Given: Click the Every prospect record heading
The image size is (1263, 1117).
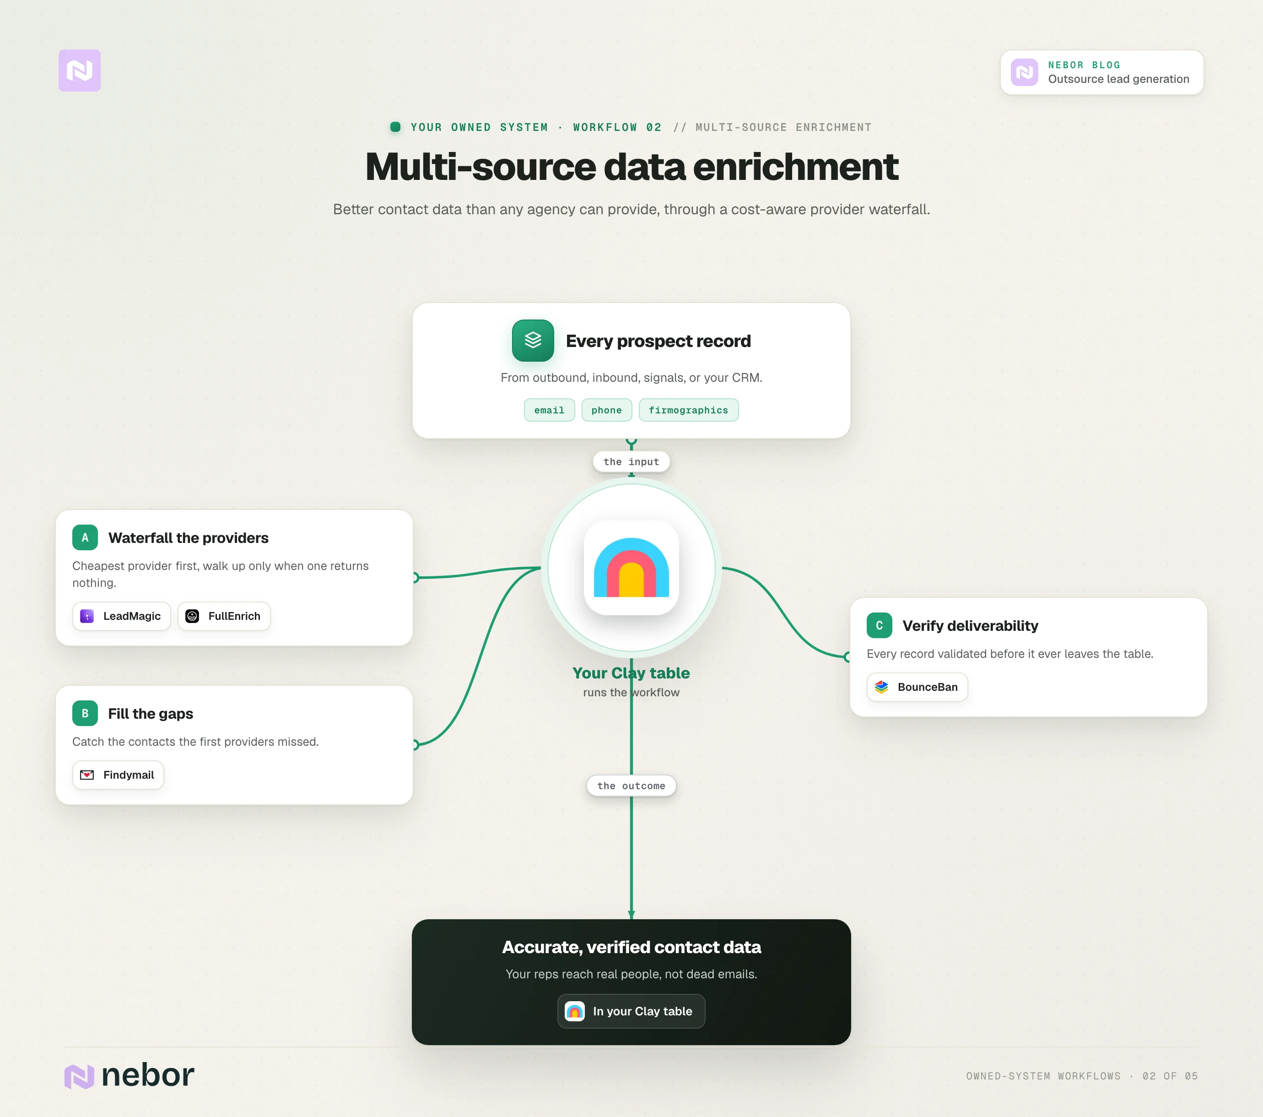Looking at the screenshot, I should click(x=658, y=341).
